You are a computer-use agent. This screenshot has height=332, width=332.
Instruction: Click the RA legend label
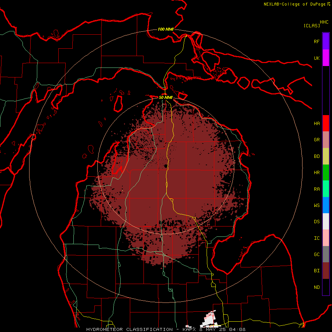[x=317, y=189]
